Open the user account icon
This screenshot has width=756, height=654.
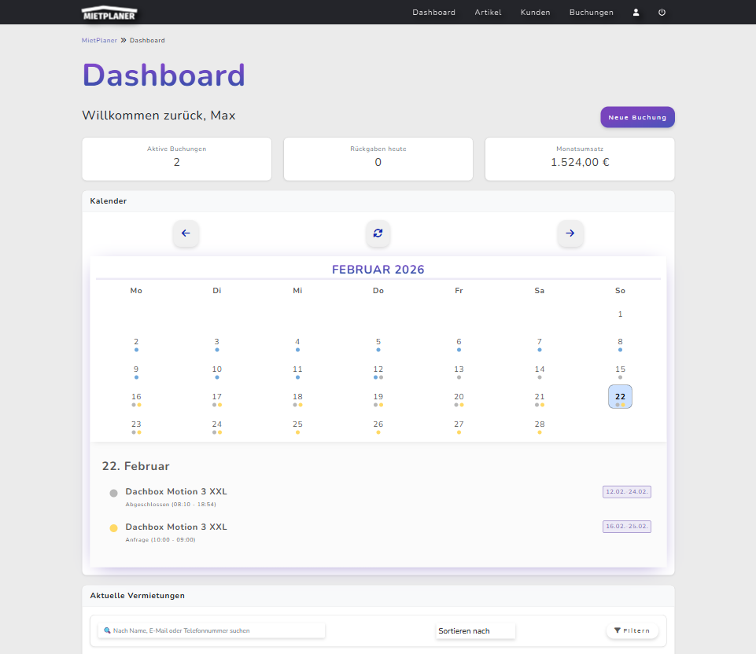pos(636,12)
